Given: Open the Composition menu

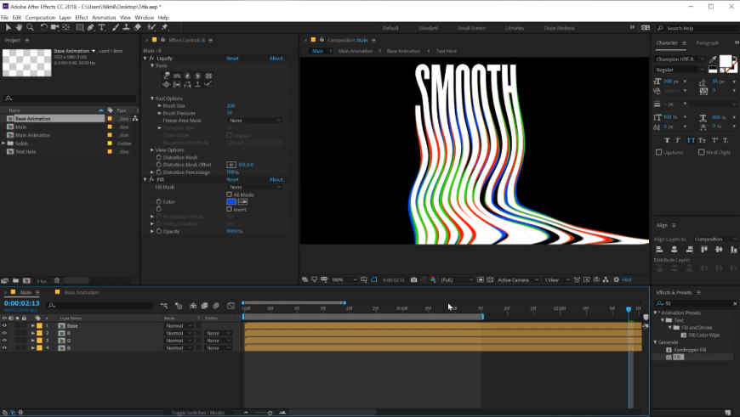Looking at the screenshot, I should pyautogui.click(x=40, y=18).
